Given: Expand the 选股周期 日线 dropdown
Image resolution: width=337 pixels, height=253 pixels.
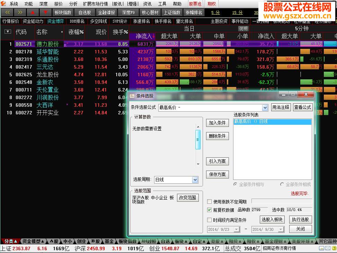Looking at the screenshot, I should click(x=195, y=180).
